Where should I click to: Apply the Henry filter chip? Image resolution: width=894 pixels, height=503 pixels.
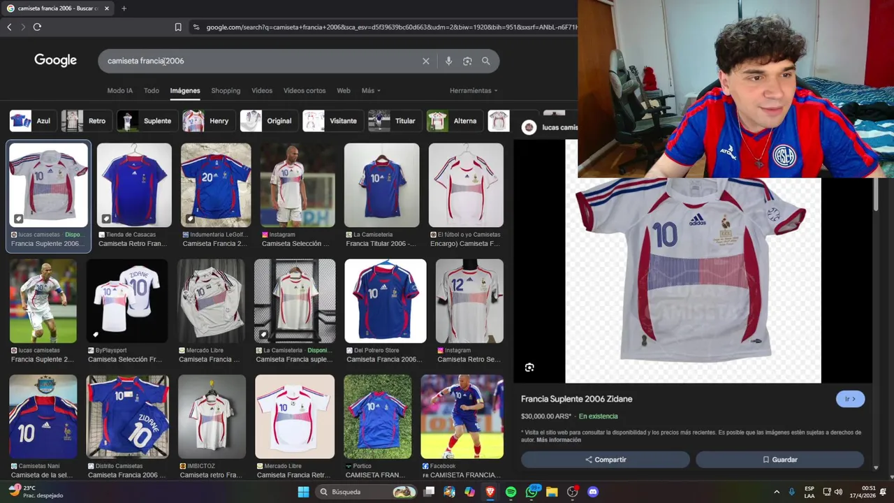click(x=207, y=121)
